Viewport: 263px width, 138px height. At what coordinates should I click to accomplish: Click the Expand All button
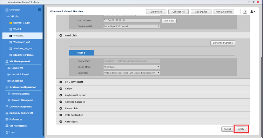pos(156,12)
